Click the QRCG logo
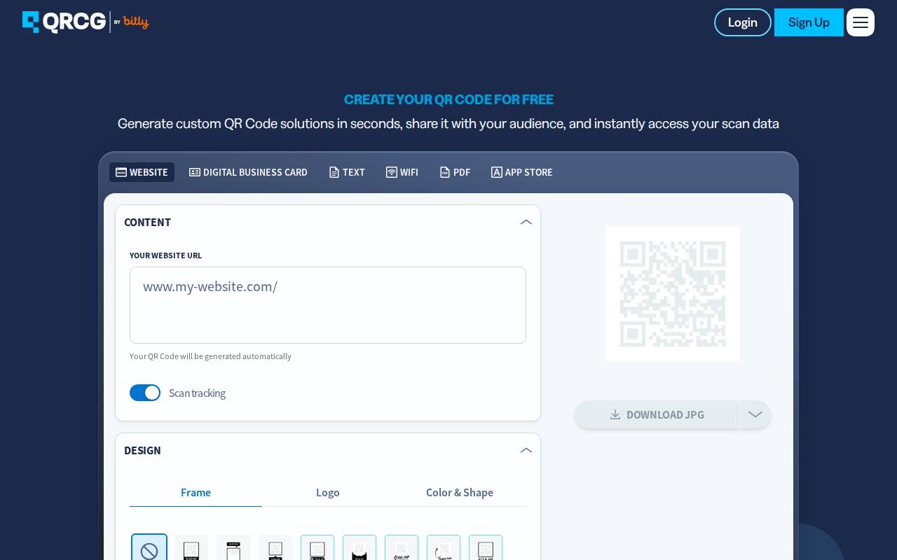Image resolution: width=897 pixels, height=560 pixels. [x=64, y=22]
